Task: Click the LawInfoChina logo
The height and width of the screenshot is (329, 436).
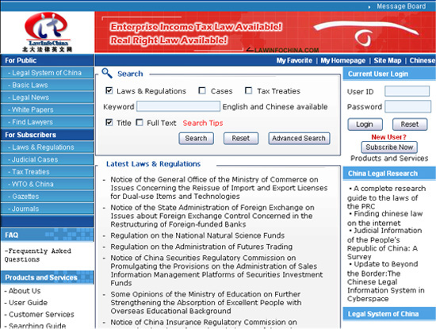Action: (x=48, y=33)
